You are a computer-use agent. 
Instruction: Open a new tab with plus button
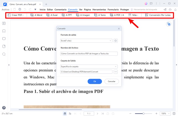click(46, 4)
